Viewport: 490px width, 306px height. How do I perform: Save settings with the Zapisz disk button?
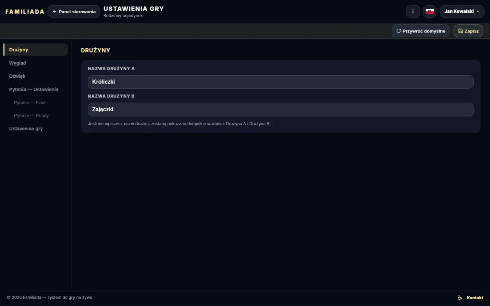click(468, 31)
